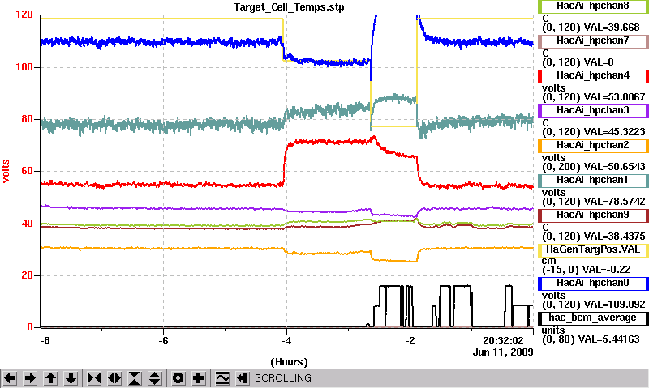649x388 pixels.
Task: Click the value text VAL=53.8867
Action: coord(614,97)
